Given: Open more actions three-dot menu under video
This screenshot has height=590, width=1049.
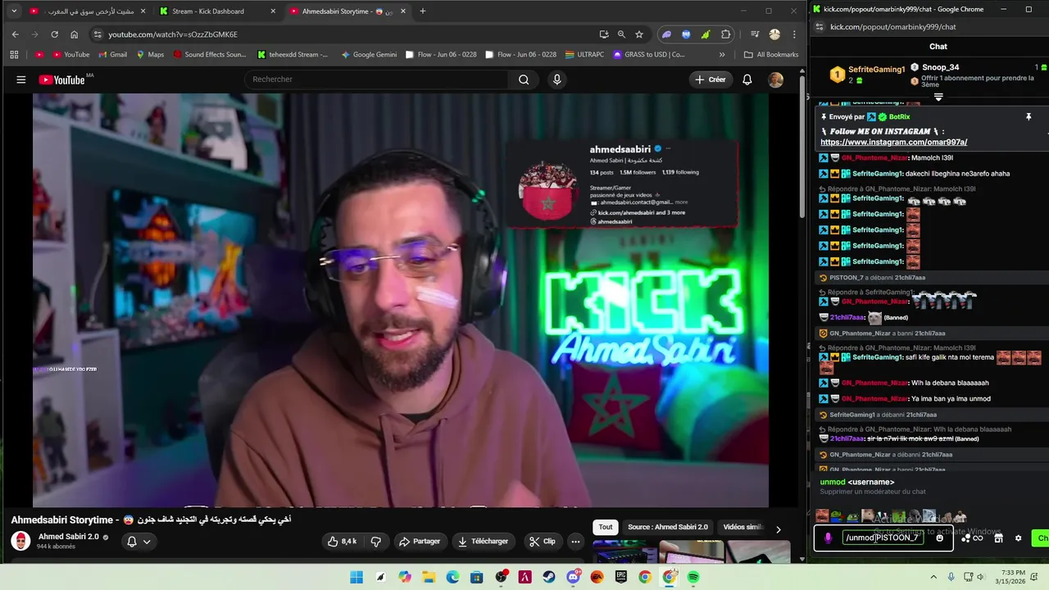Looking at the screenshot, I should [x=575, y=542].
